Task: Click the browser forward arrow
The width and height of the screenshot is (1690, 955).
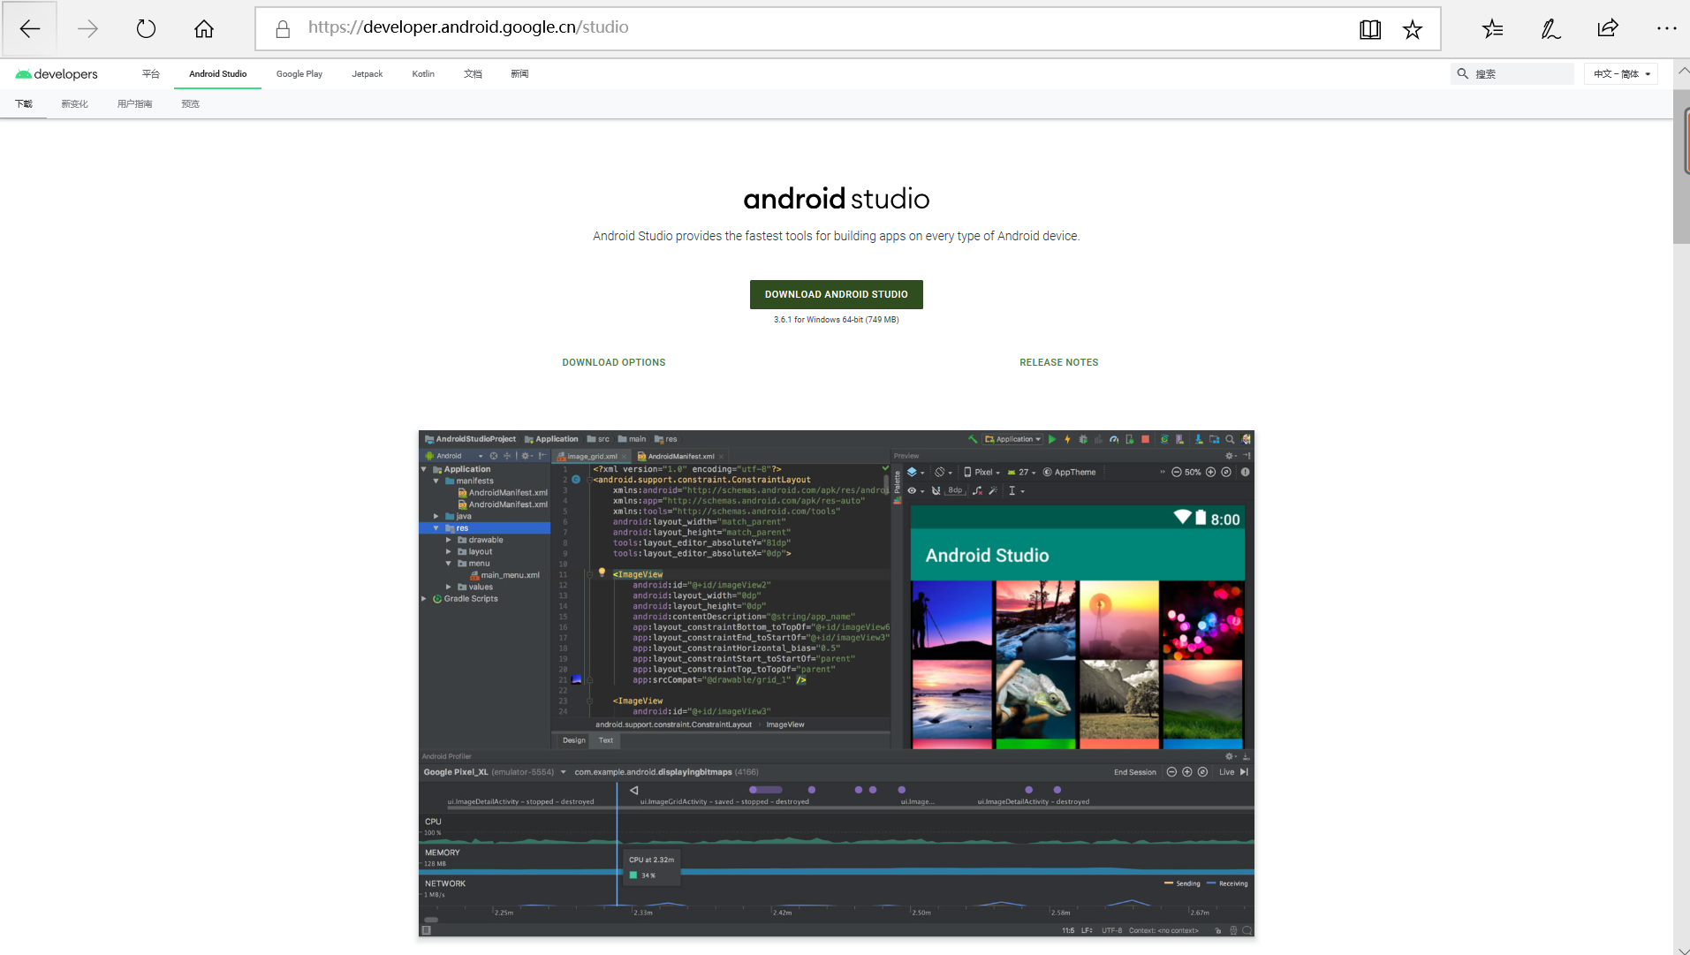Action: pos(87,28)
